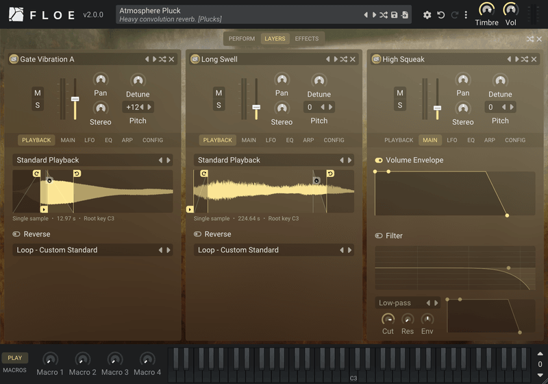The height and width of the screenshot is (384, 548).
Task: Toggle Reverse on Gate Vibration A layer
Action: tap(16, 234)
